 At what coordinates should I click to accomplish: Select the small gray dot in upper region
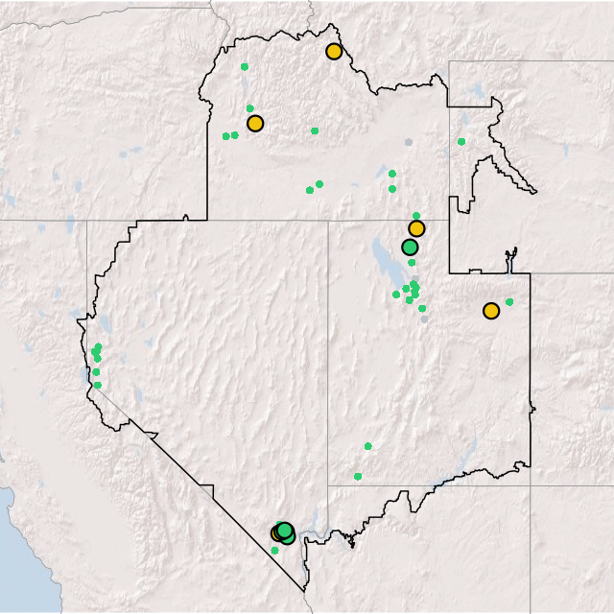pyautogui.click(x=409, y=143)
